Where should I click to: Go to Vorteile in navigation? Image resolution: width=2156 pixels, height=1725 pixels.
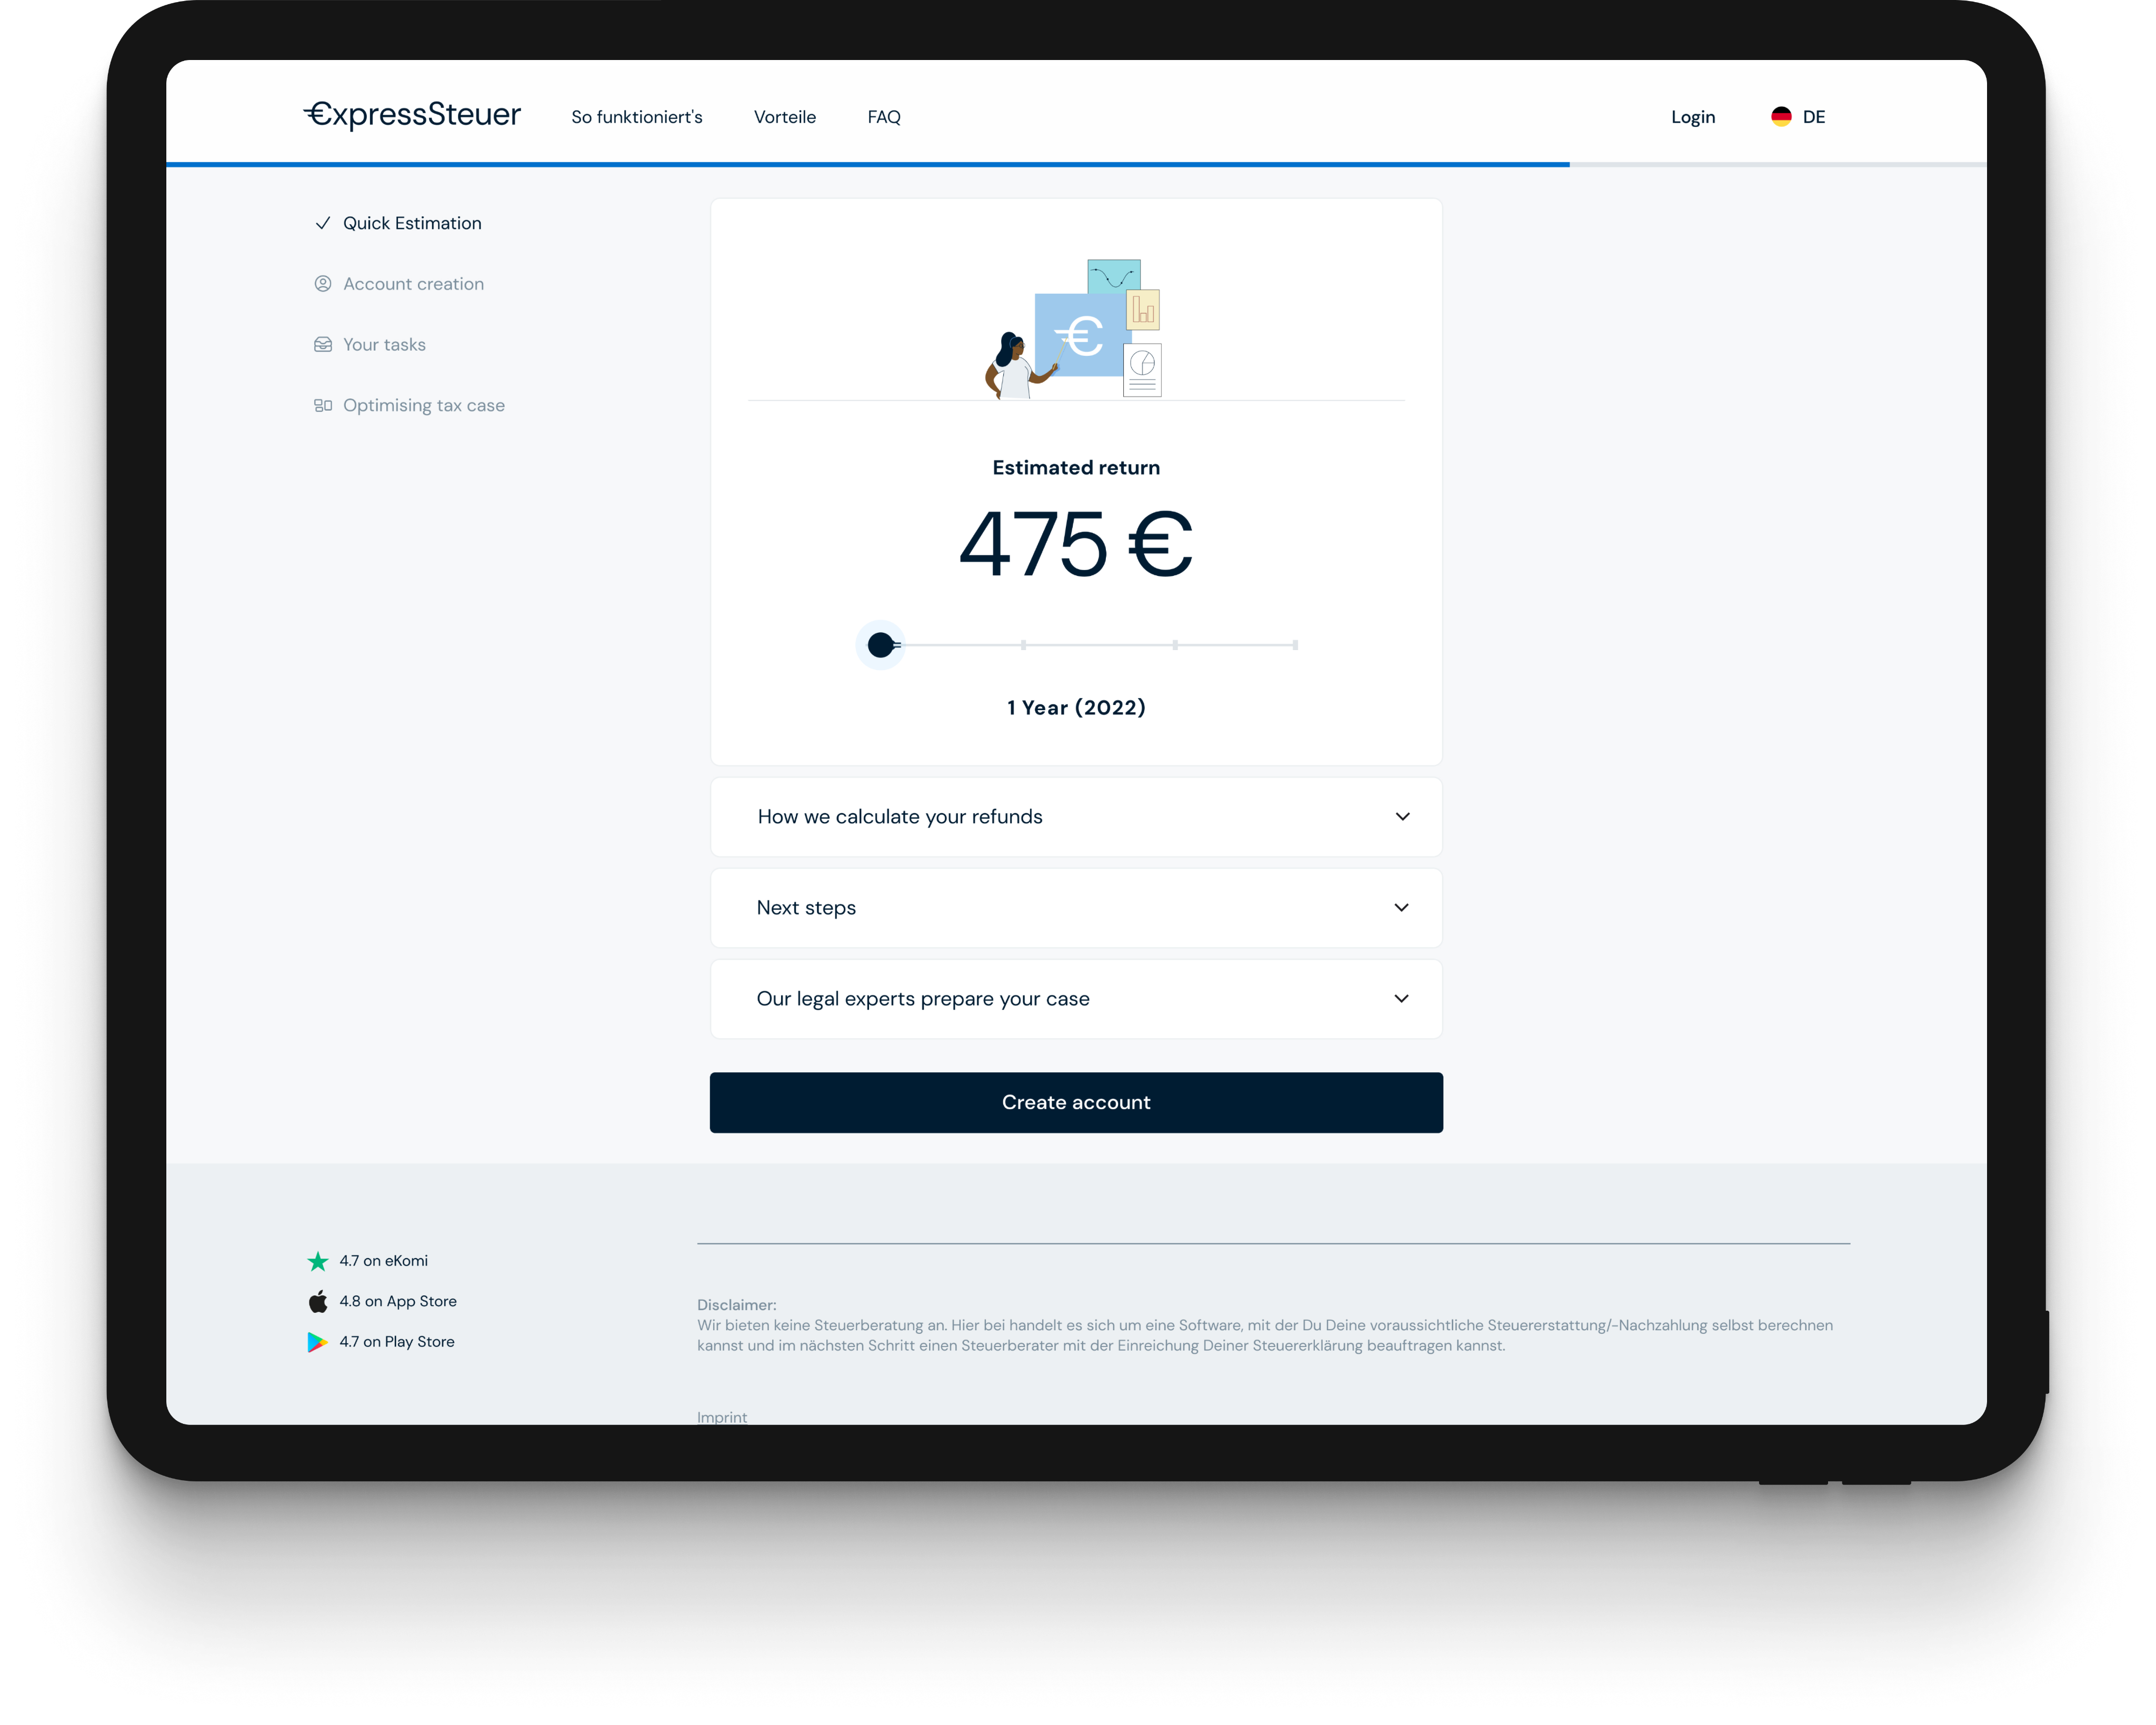784,117
